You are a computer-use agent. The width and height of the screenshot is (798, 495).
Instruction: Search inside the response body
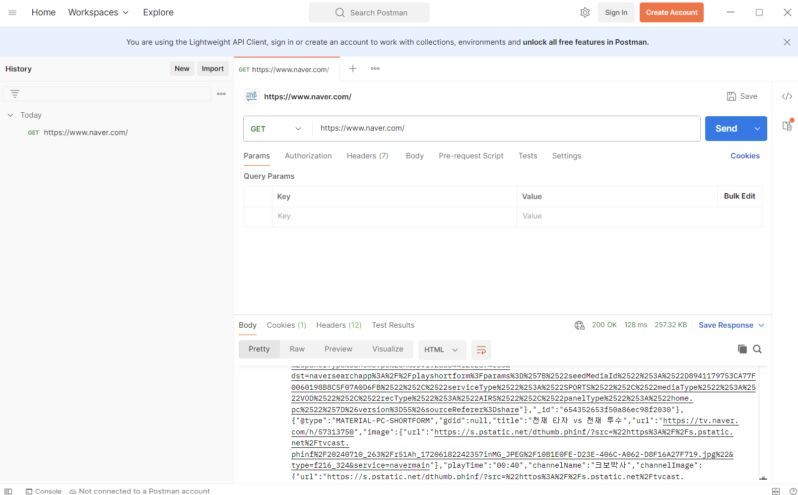point(757,349)
